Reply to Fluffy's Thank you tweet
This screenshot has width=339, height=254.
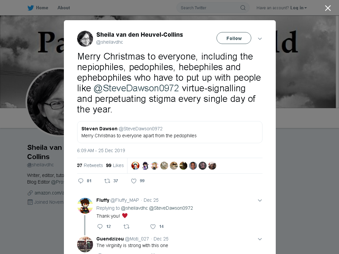100,226
